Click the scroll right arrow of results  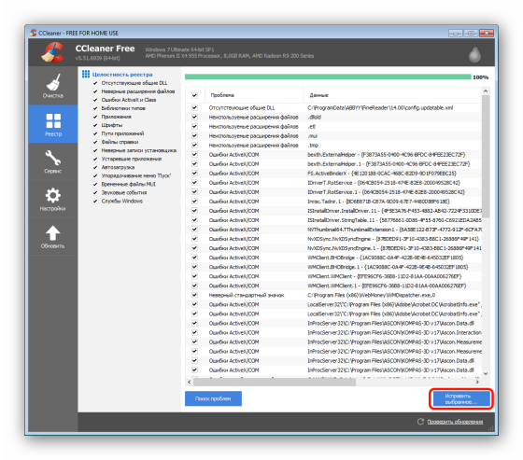[477, 382]
